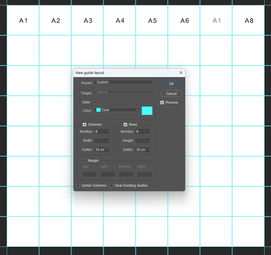
Task: Click the small cyan swatch beside Cyan
Action: 99,110
